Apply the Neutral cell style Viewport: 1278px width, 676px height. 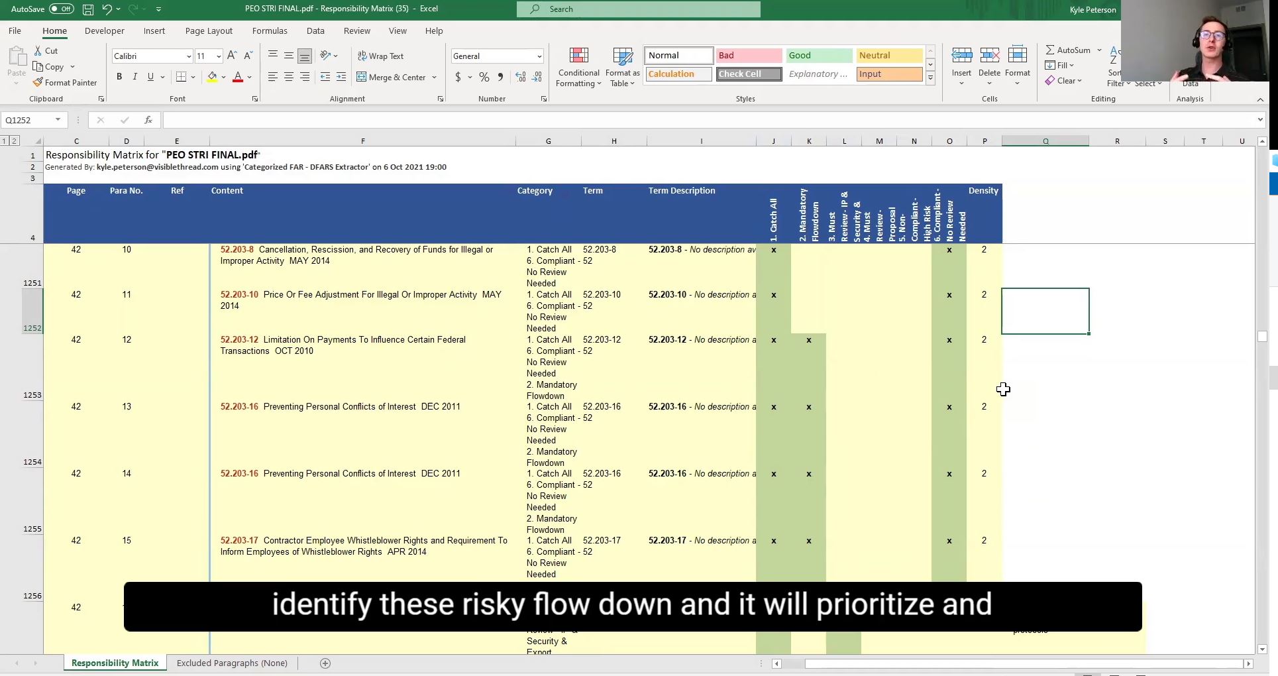click(x=889, y=56)
